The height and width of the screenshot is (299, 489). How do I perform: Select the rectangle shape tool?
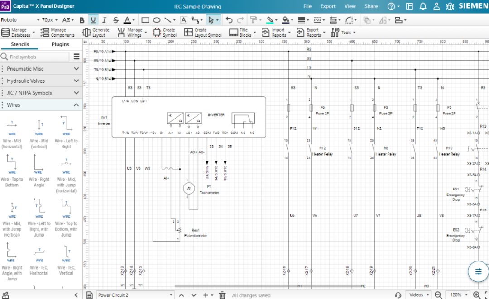point(145,20)
